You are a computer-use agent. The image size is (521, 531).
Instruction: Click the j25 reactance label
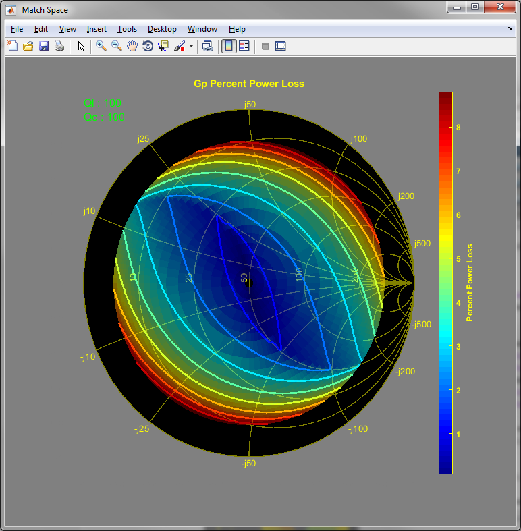[x=143, y=138]
